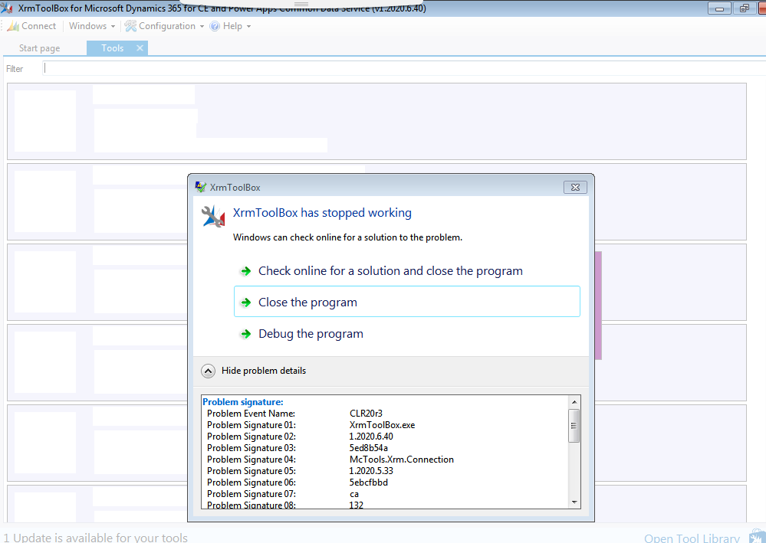Choose Close the program option
Viewport: 766px width, 543px height.
pyautogui.click(x=407, y=302)
